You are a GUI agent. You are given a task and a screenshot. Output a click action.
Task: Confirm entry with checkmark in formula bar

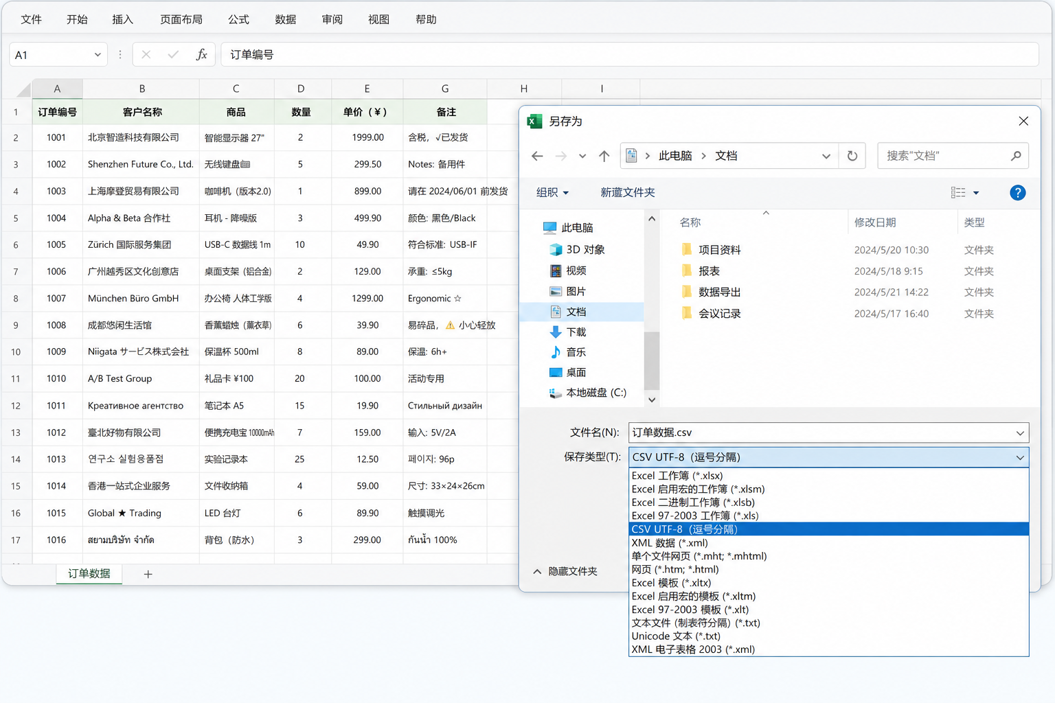pyautogui.click(x=173, y=55)
